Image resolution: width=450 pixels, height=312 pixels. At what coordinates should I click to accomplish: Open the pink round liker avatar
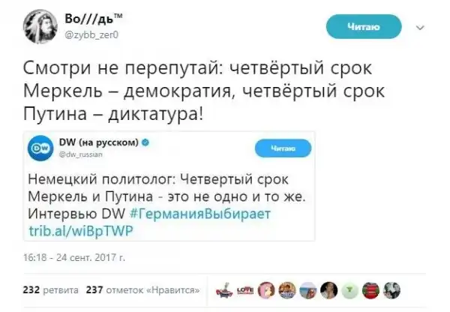coord(266,290)
